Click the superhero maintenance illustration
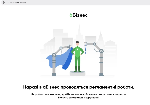 click(x=79, y=51)
